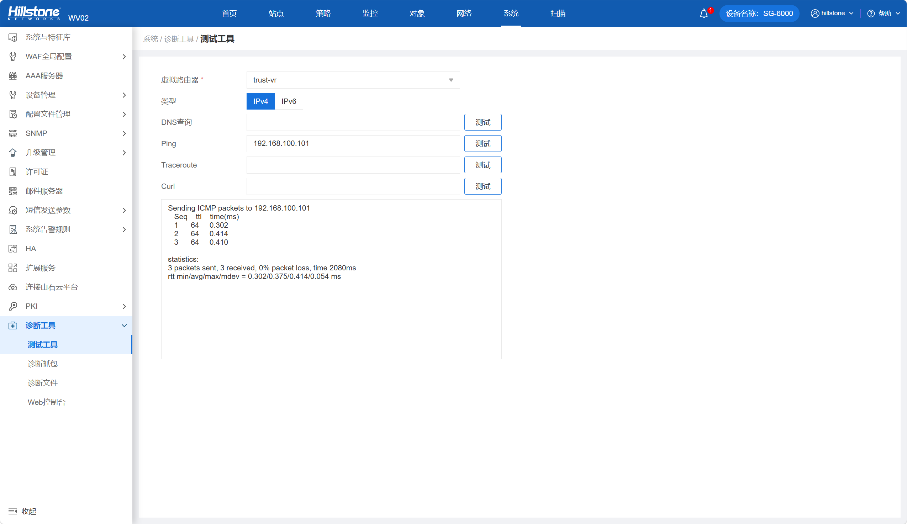Select the IPv4 type option
907x524 pixels.
coord(260,101)
